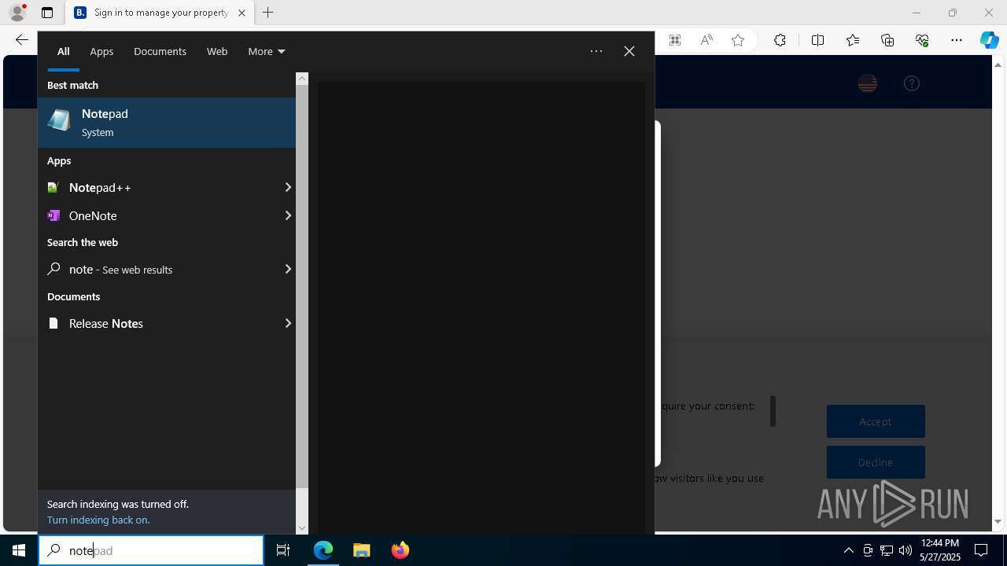
Task: Click the 'Search the web' section header
Action: (83, 242)
